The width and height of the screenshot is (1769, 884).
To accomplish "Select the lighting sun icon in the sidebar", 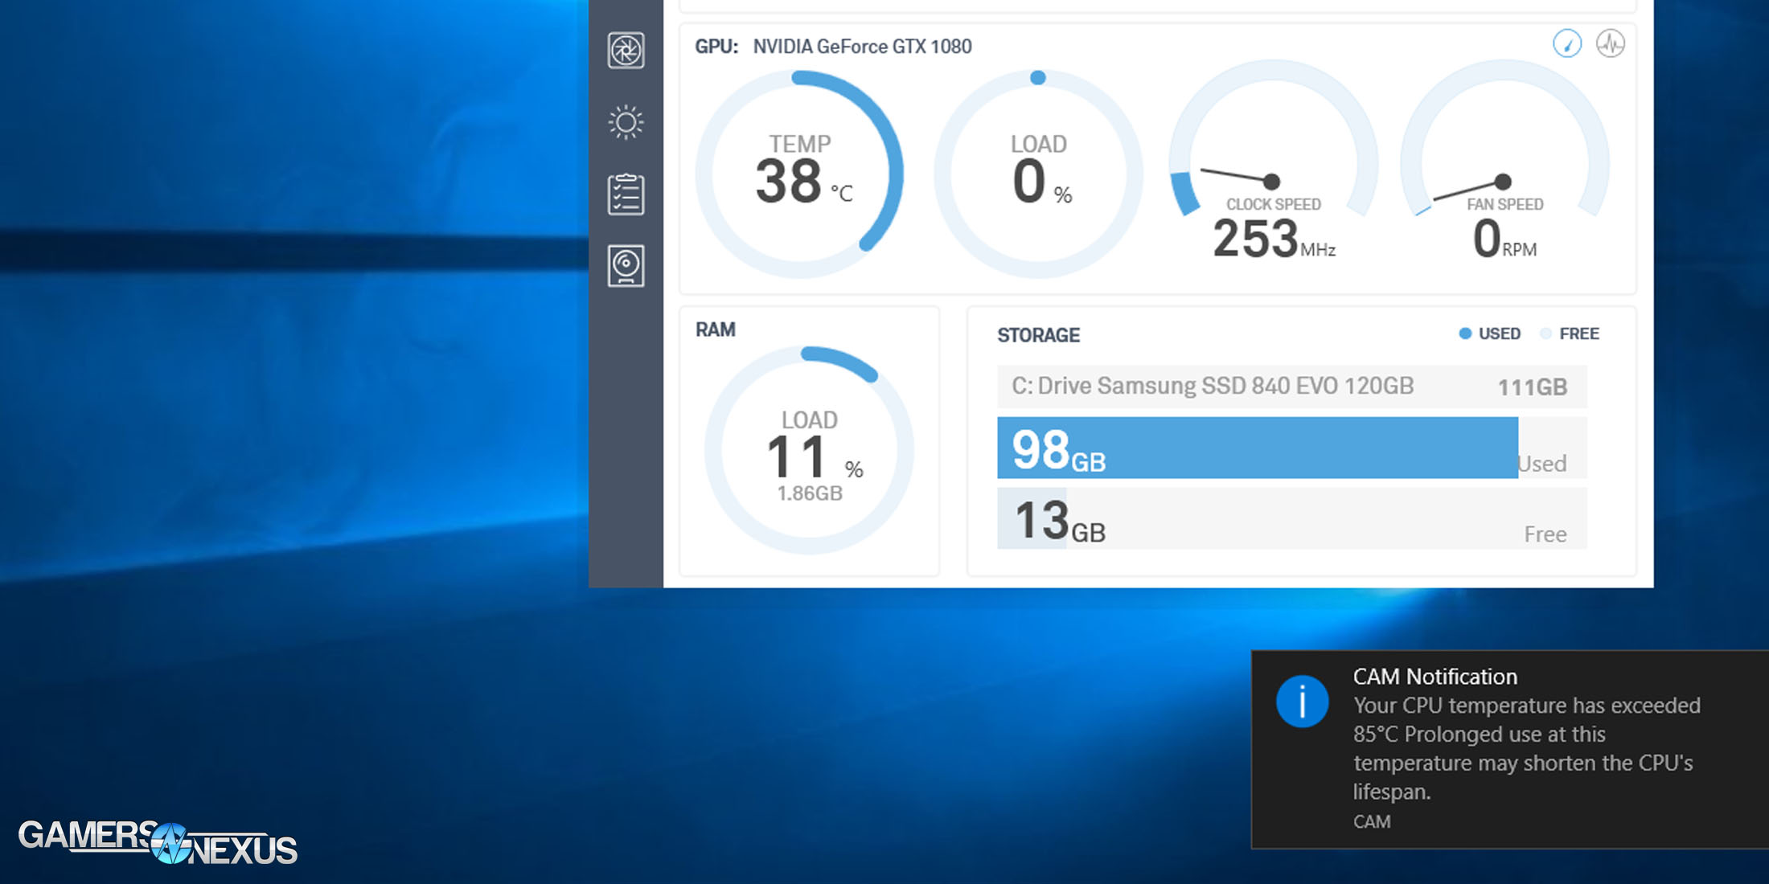I will point(626,122).
